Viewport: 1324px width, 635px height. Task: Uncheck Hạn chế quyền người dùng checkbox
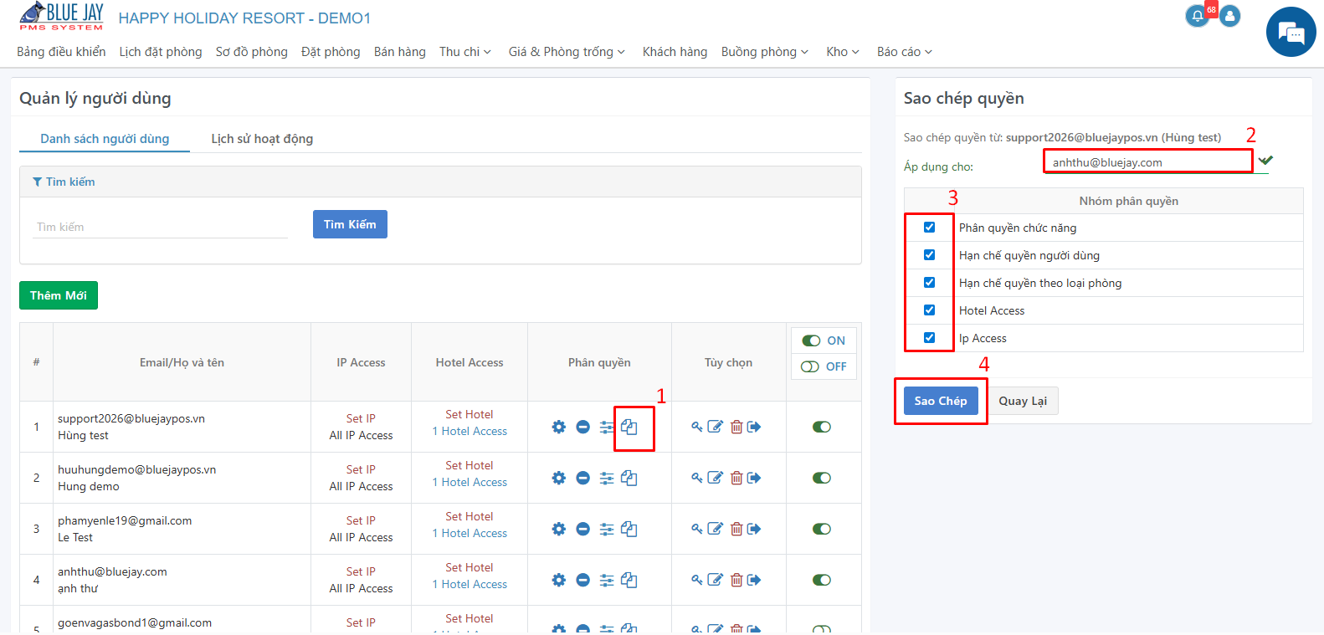[x=929, y=255]
